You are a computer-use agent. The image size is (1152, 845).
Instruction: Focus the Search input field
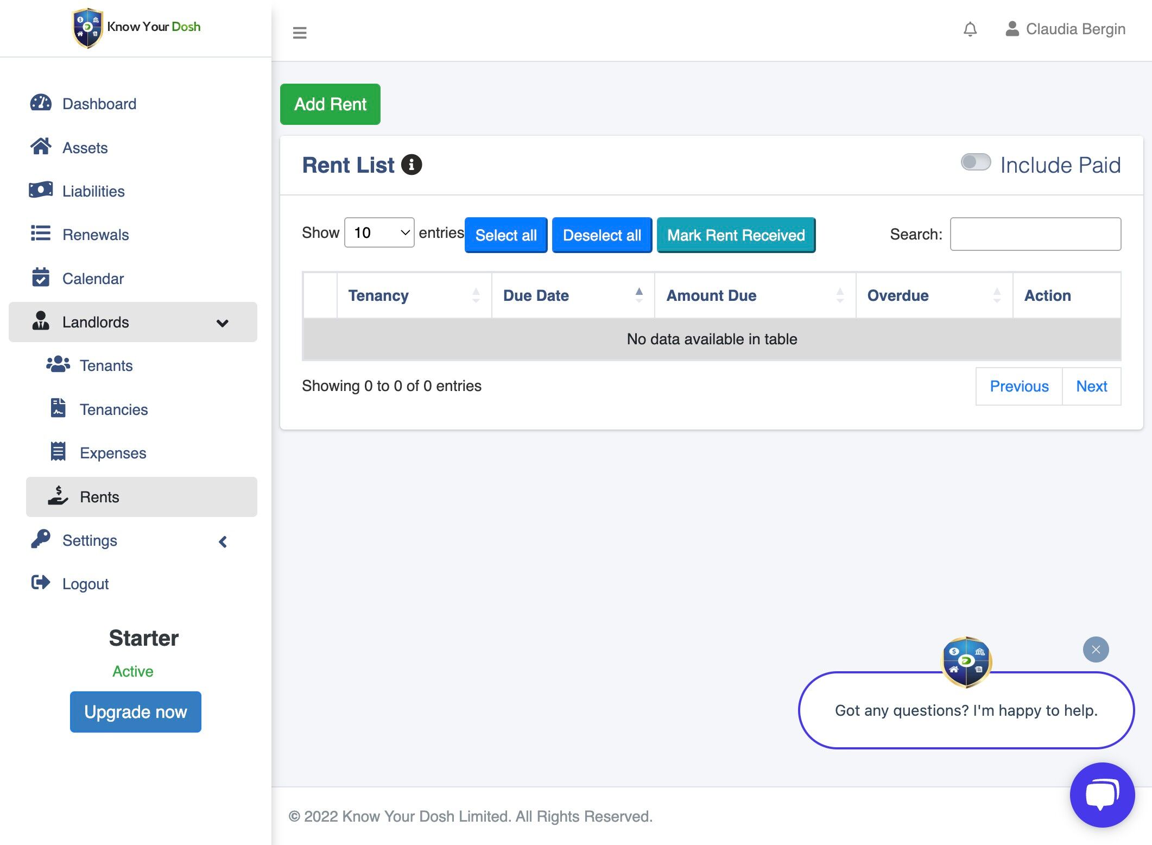(x=1035, y=234)
